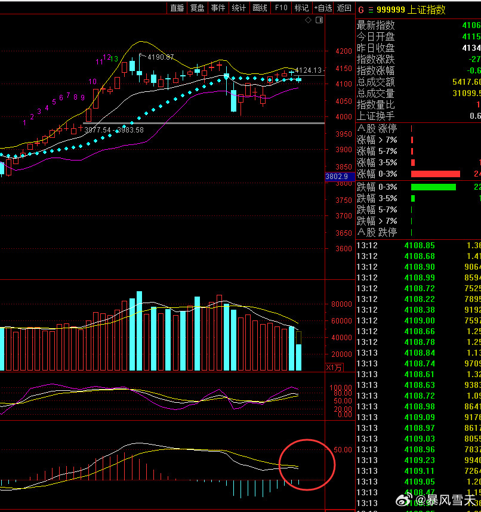Select the 4190.87 high price label
The width and height of the screenshot is (481, 512).
161,57
